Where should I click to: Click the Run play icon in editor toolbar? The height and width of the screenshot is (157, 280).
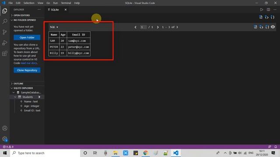pyautogui.click(x=262, y=10)
